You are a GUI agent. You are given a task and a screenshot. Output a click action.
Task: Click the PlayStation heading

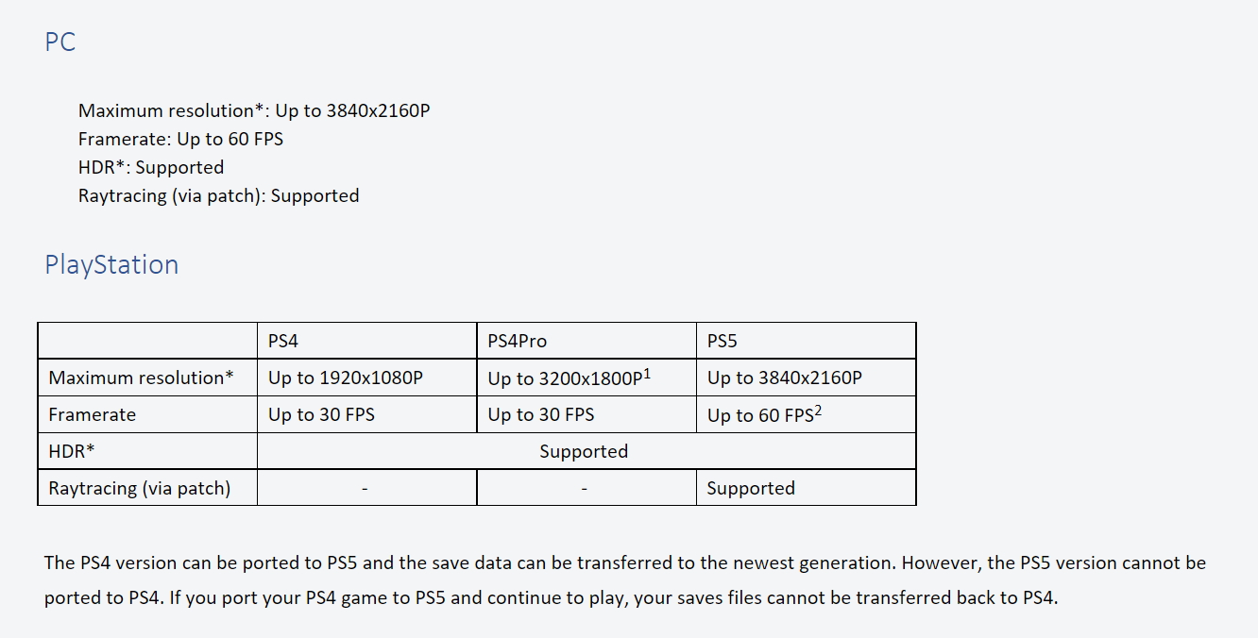[x=111, y=265]
